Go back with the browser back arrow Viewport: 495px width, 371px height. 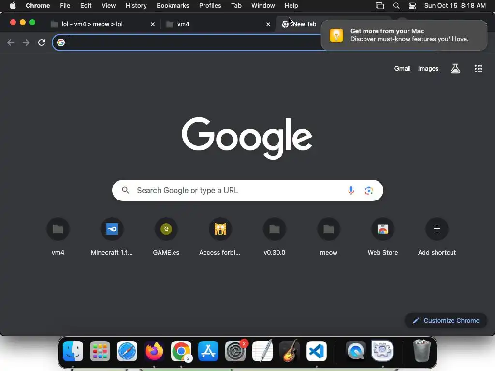coord(11,43)
